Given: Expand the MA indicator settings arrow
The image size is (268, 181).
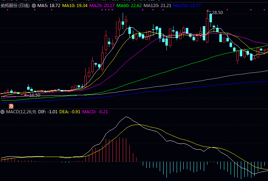Looking at the screenshot, I should pyautogui.click(x=33, y=6).
